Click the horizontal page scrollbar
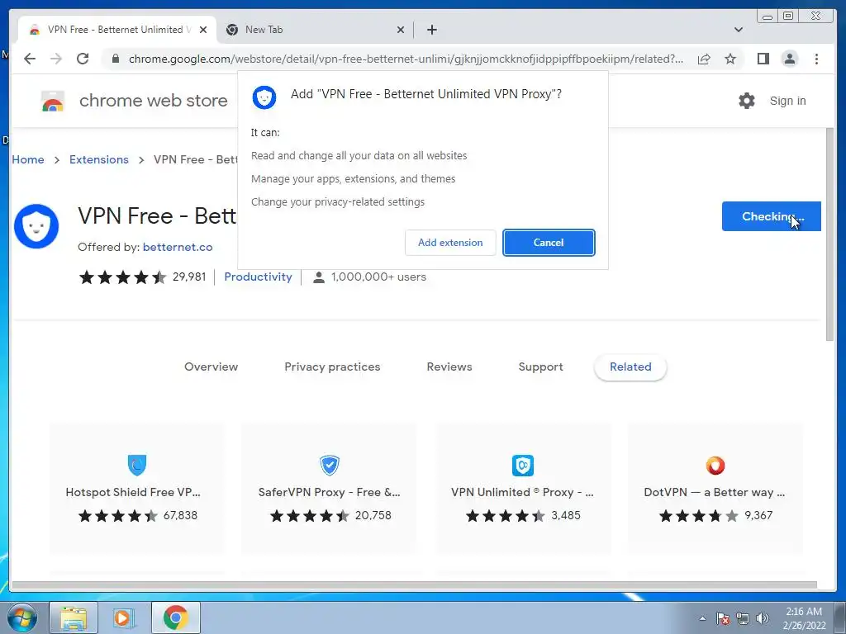Image resolution: width=846 pixels, height=634 pixels. click(415, 585)
